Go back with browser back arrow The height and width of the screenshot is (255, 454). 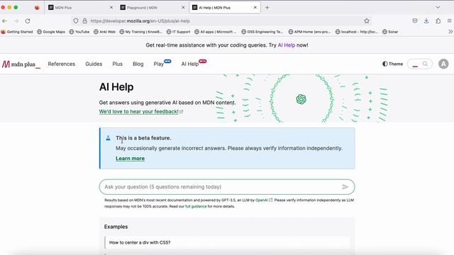click(5, 21)
